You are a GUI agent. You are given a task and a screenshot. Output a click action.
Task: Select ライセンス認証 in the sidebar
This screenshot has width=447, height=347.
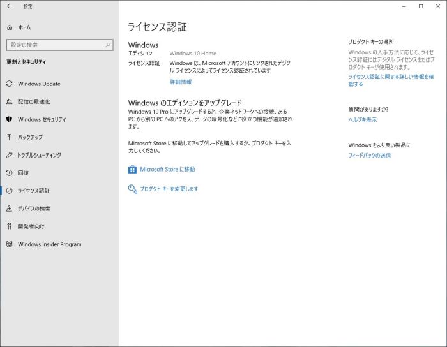pos(33,191)
